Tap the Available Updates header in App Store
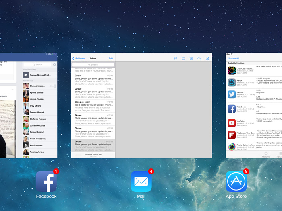This screenshot has width=282, height=211. (236, 63)
